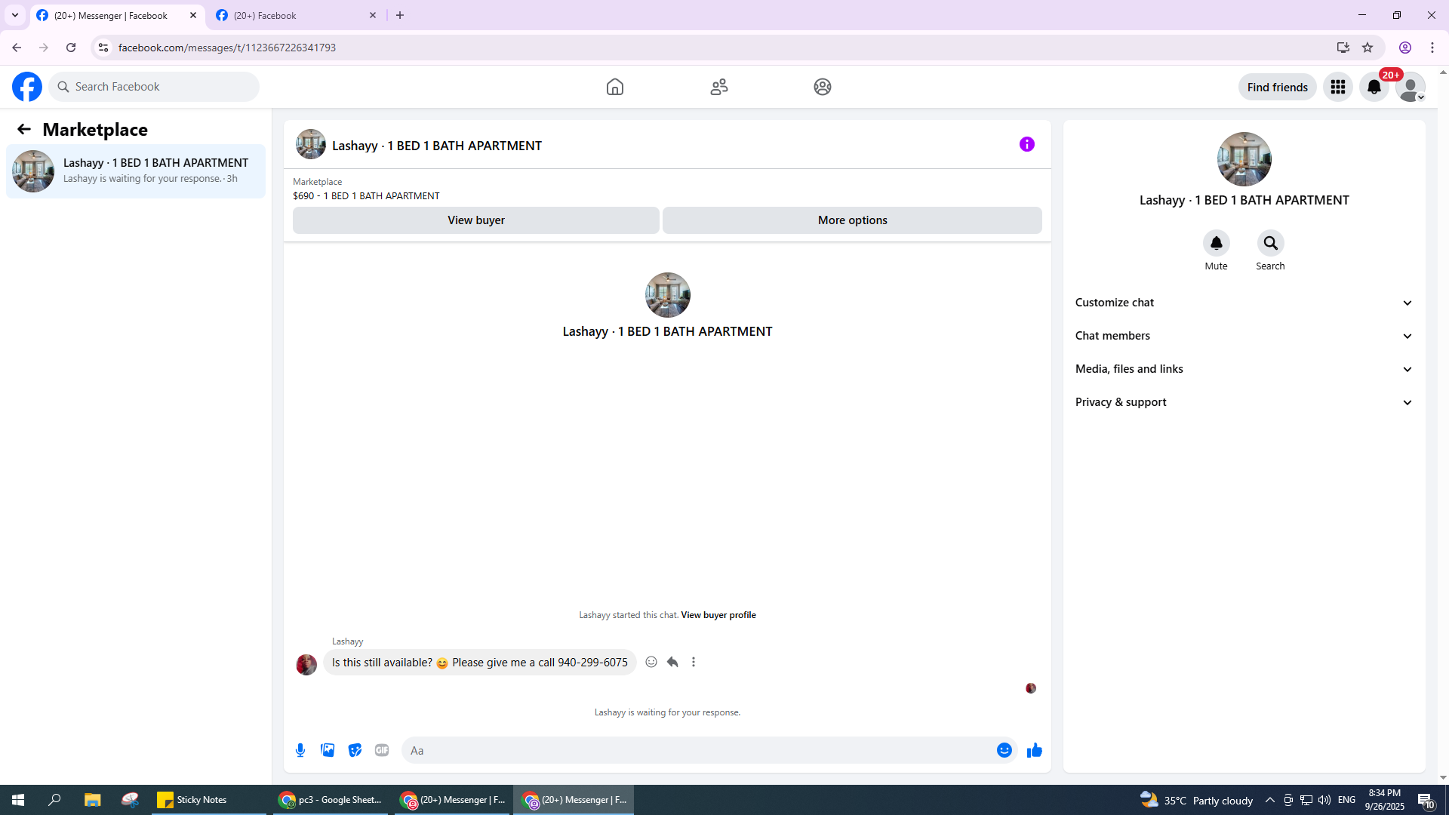Expand the Chat members section
This screenshot has width=1449, height=815.
1244,336
